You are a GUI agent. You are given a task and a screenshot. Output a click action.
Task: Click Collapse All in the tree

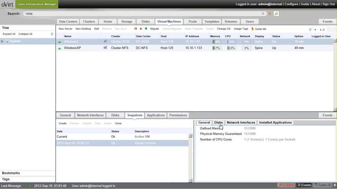[x=25, y=34]
